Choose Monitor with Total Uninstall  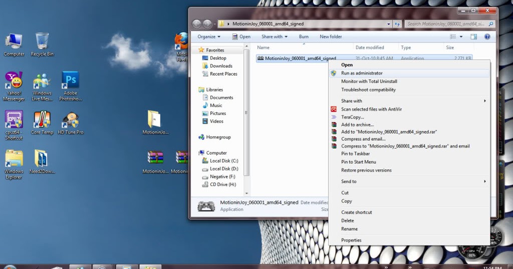[x=410, y=81]
